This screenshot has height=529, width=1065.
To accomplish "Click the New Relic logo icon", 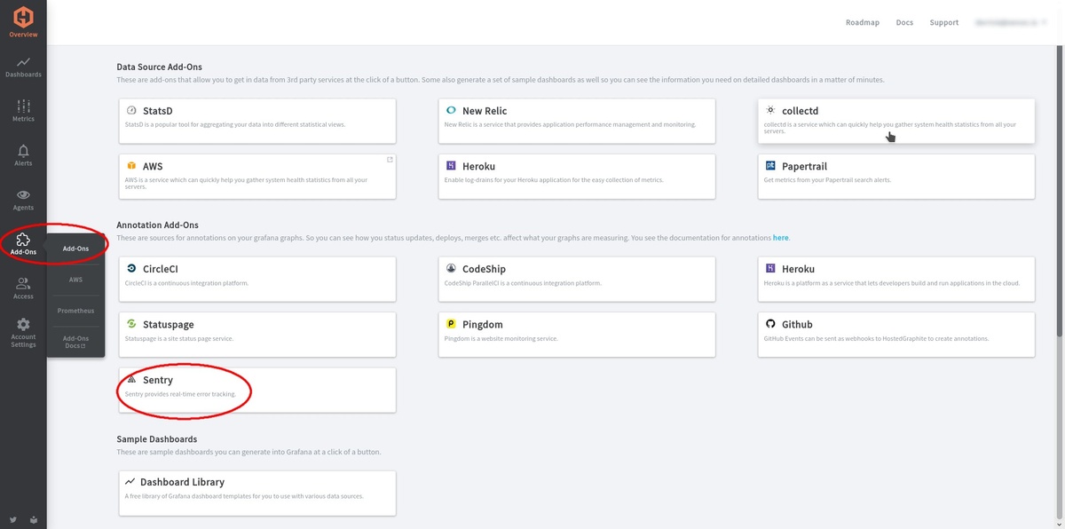I will [x=451, y=111].
